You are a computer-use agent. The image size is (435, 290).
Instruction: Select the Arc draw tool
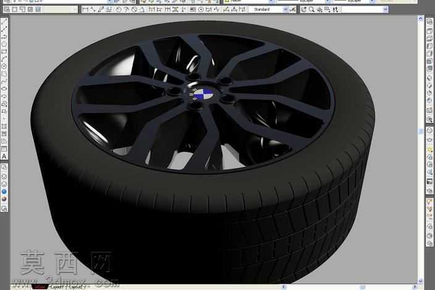(4, 59)
